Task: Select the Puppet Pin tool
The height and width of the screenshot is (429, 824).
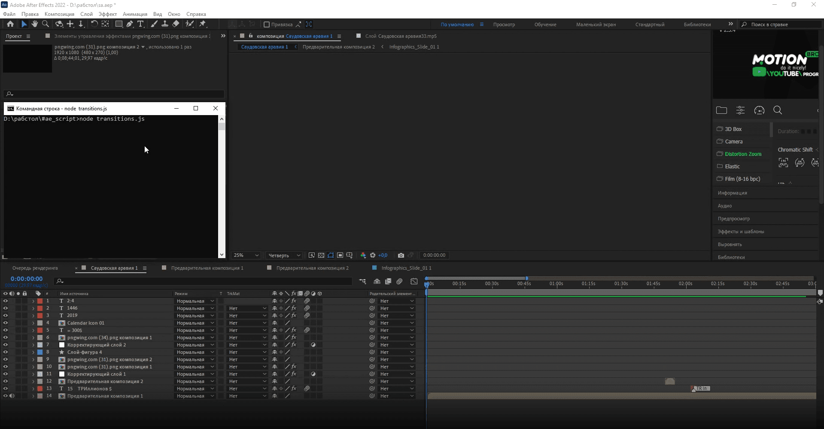Action: [203, 24]
